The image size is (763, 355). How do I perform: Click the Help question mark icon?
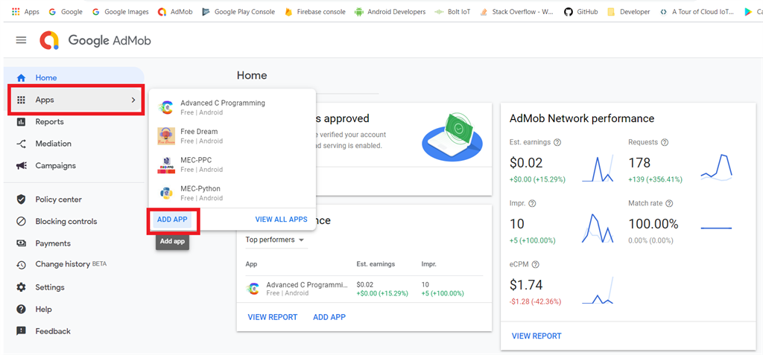point(21,310)
